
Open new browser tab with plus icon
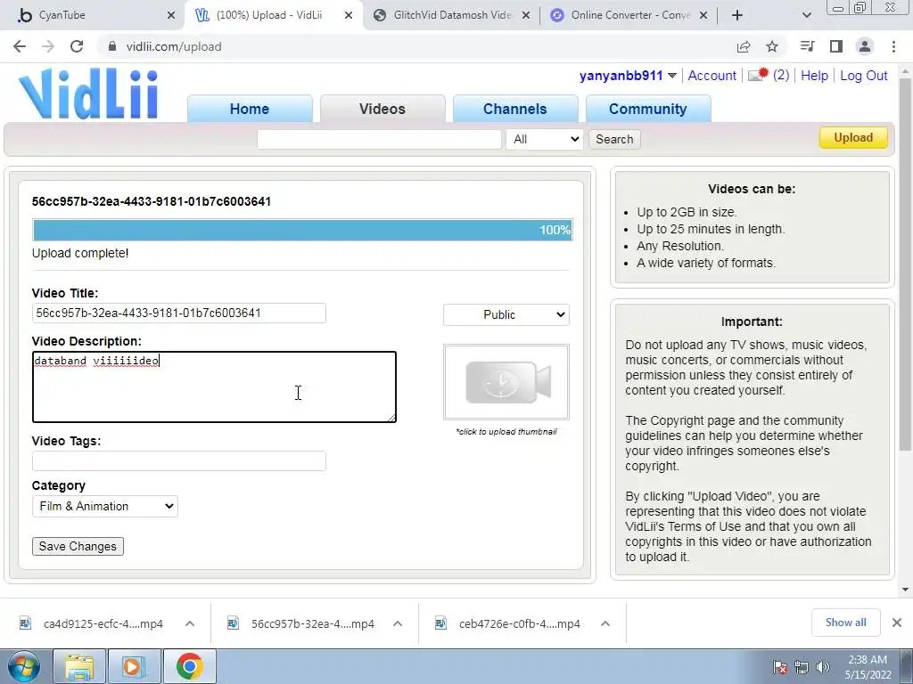[737, 15]
